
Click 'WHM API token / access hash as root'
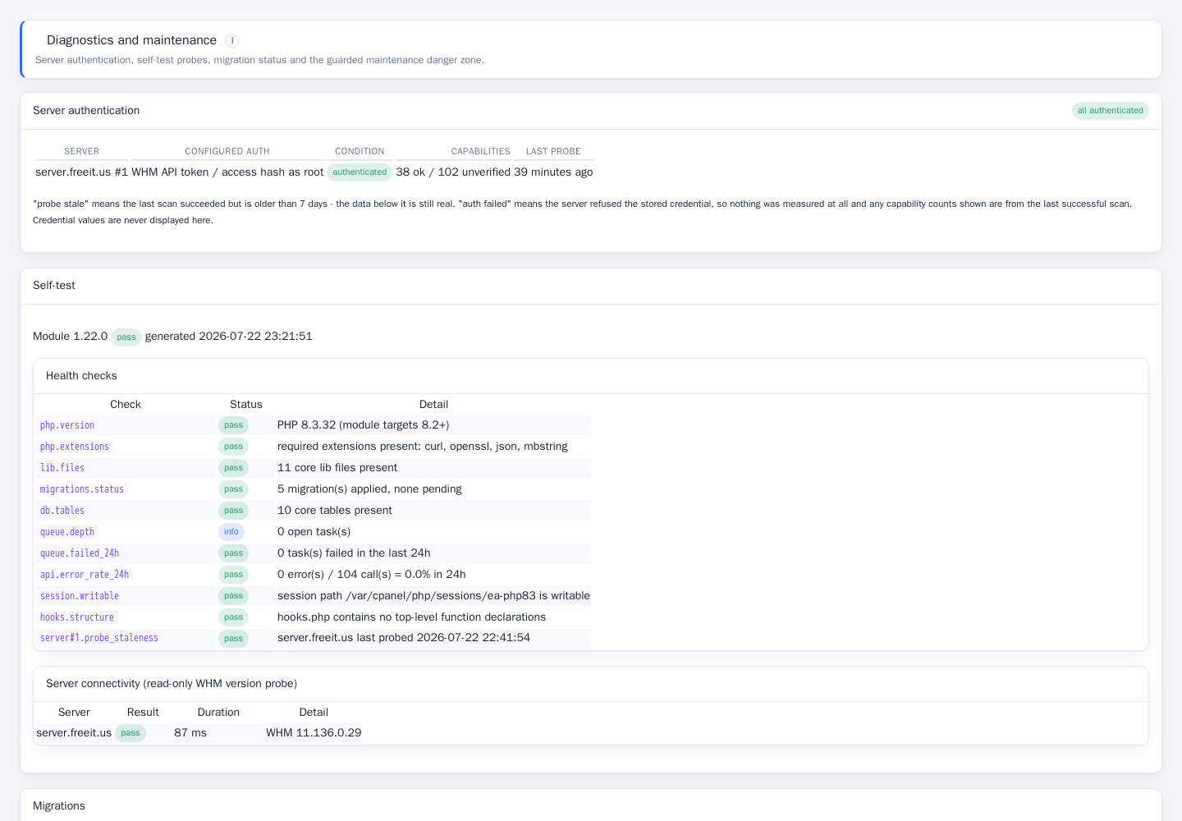[x=227, y=172]
